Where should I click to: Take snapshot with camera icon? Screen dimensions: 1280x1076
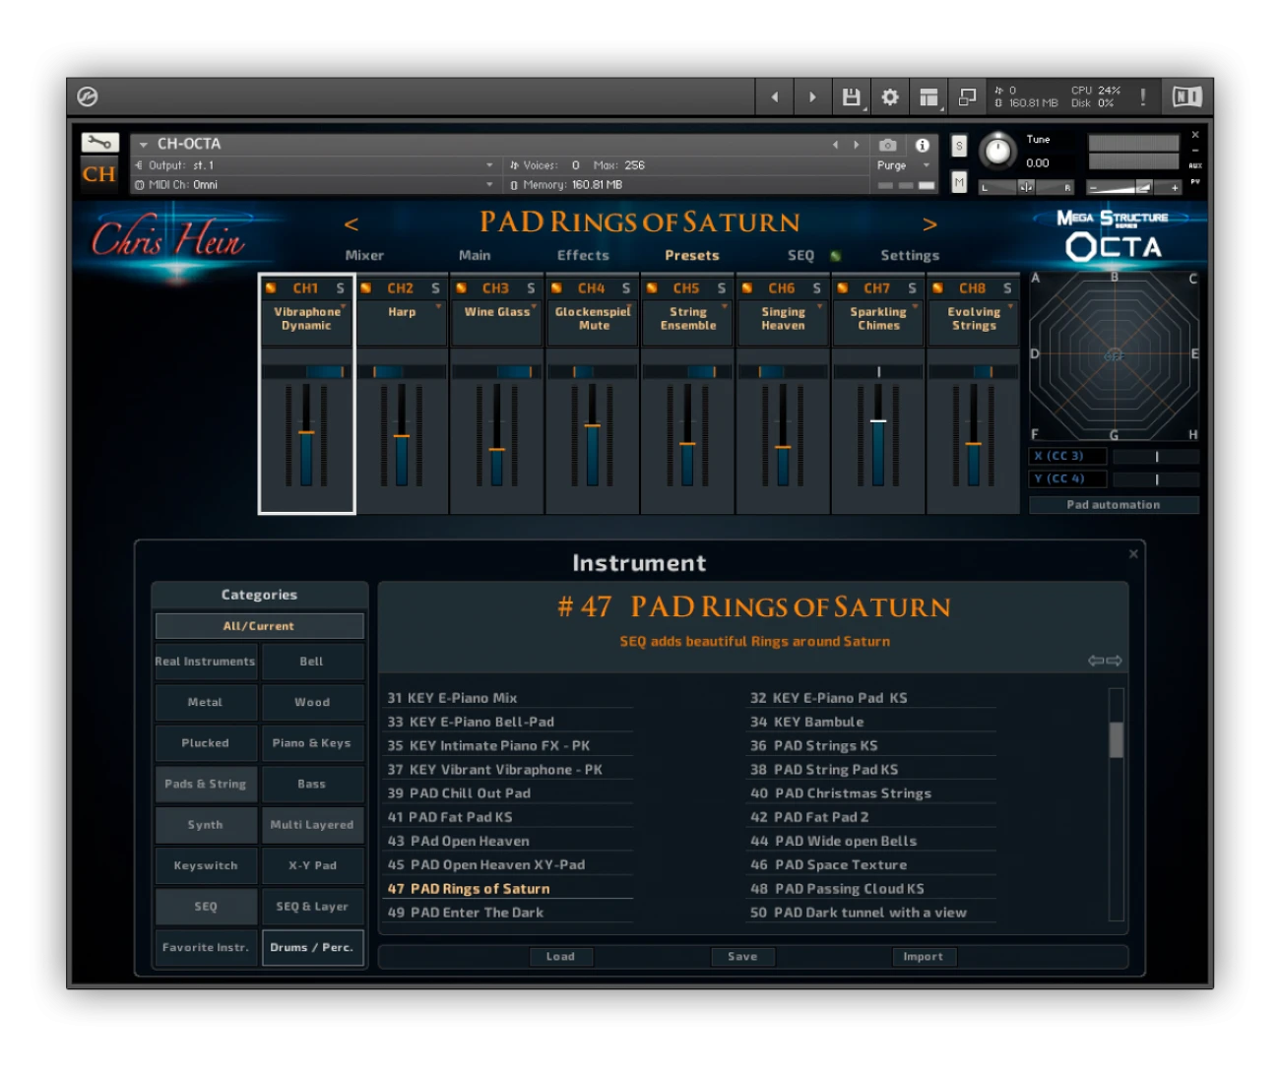pyautogui.click(x=887, y=145)
